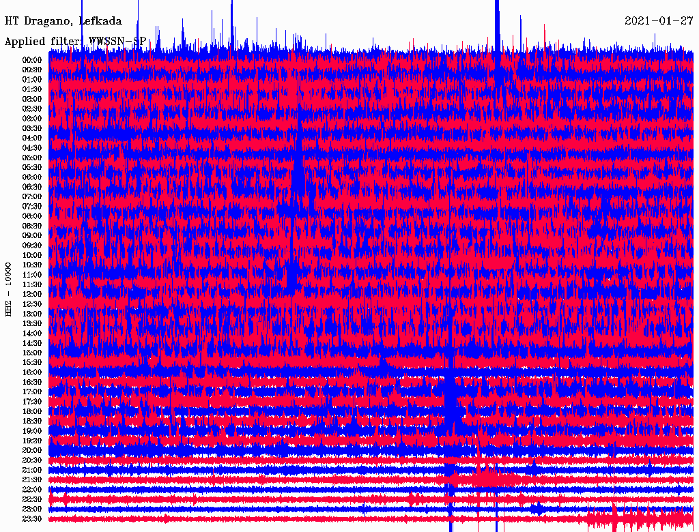Image resolution: width=699 pixels, height=532 pixels.
Task: Select the 08:00 time label
Action: click(x=32, y=216)
